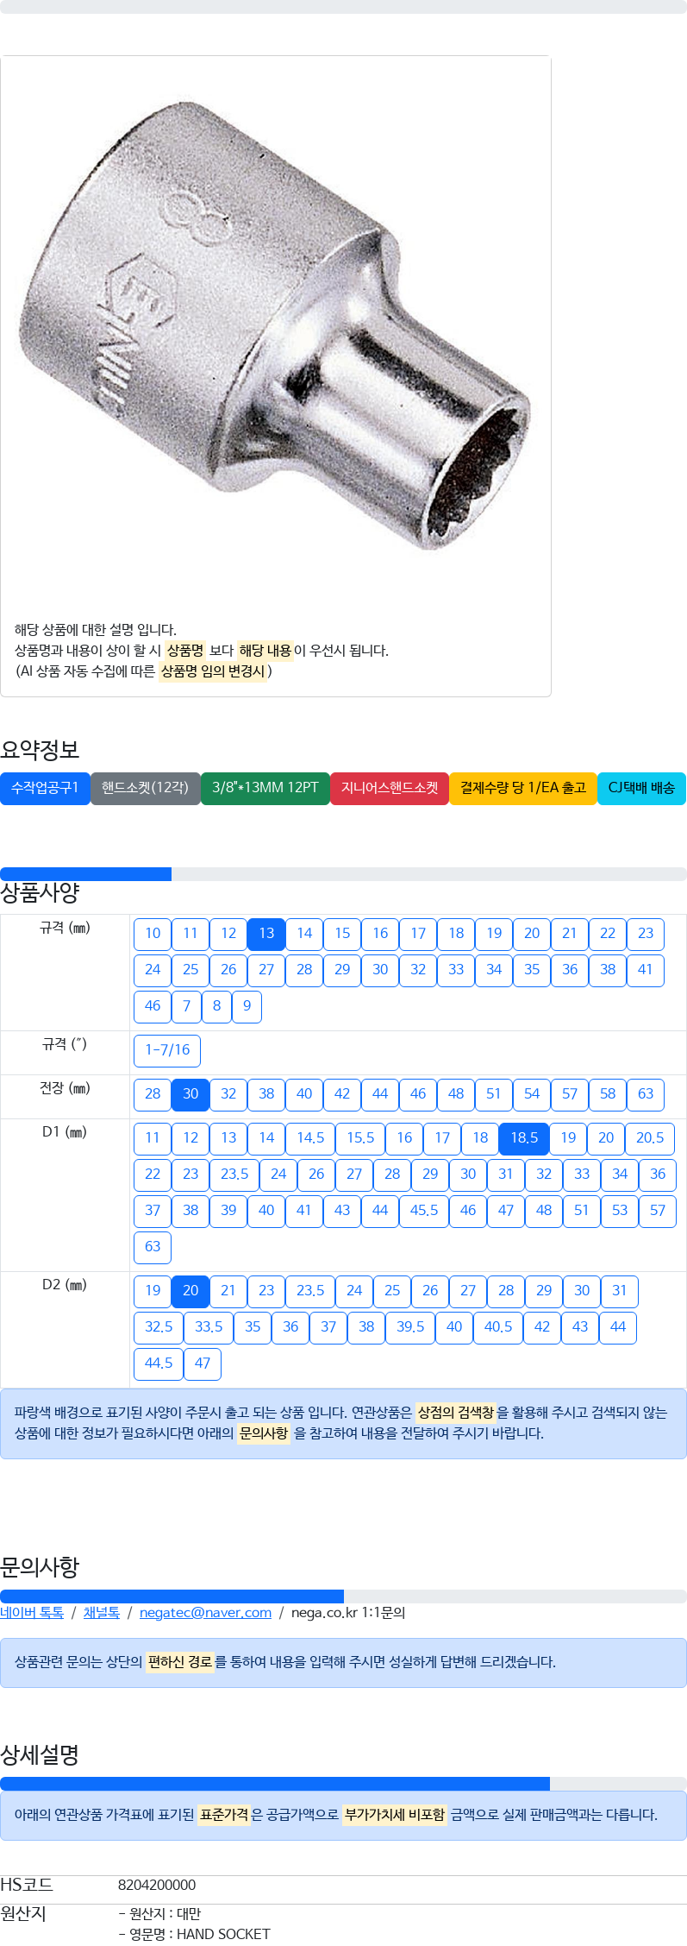Click the 상품사양 section progress bar
687x1946 pixels.
(x=343, y=874)
